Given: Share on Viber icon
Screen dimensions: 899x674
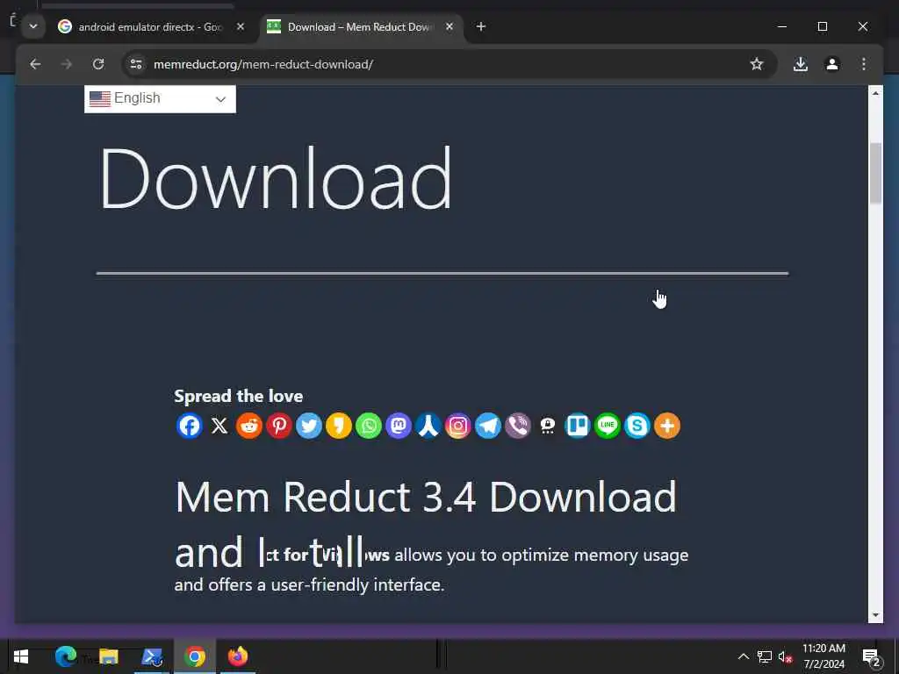Looking at the screenshot, I should (517, 426).
